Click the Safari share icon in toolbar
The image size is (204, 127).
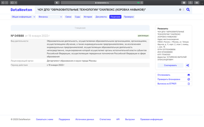(190, 3)
